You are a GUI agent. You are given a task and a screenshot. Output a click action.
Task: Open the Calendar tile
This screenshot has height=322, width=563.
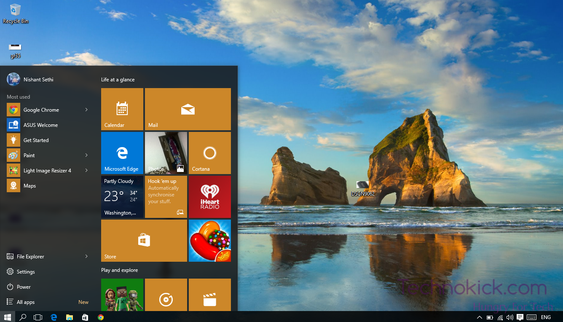122,109
